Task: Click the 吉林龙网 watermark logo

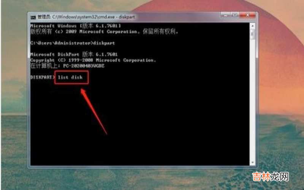Action: click(271, 177)
